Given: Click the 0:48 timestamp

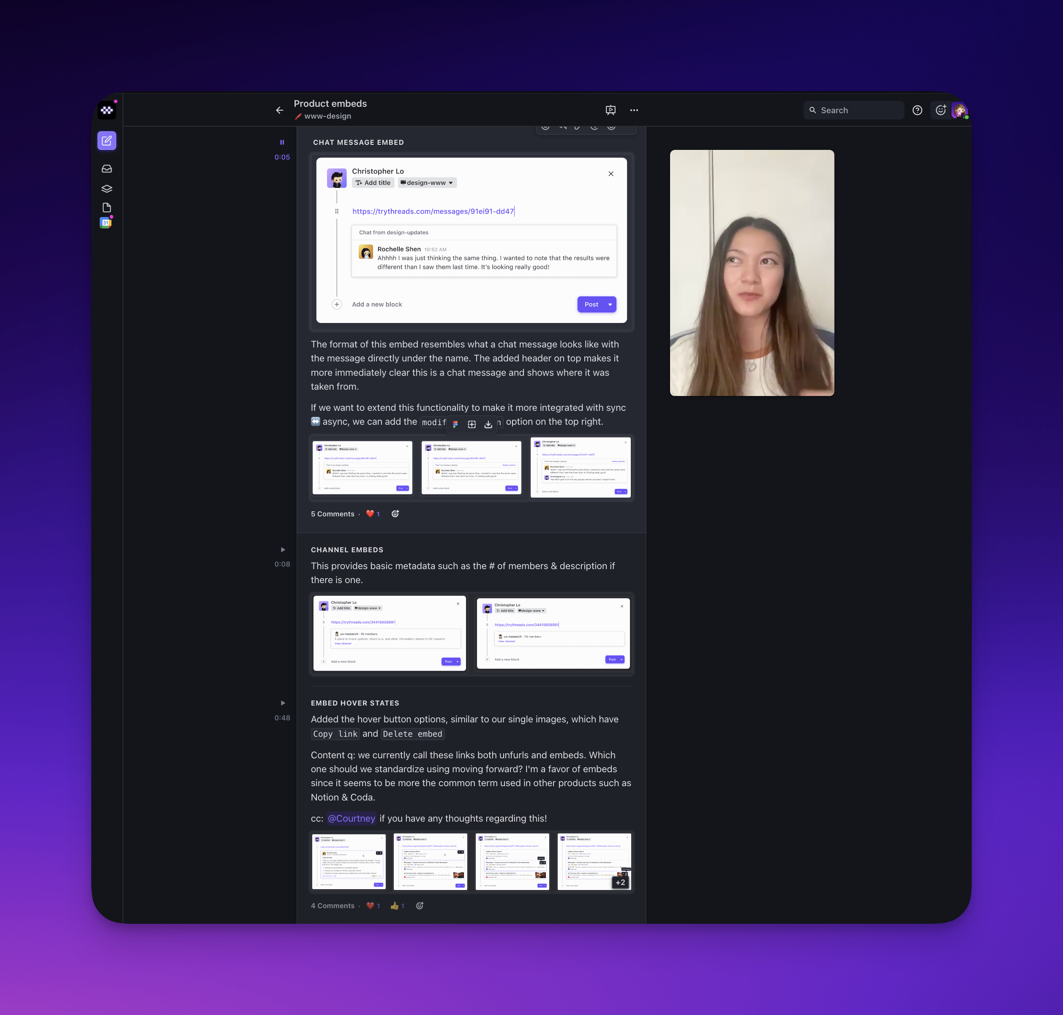Looking at the screenshot, I should click(x=282, y=718).
